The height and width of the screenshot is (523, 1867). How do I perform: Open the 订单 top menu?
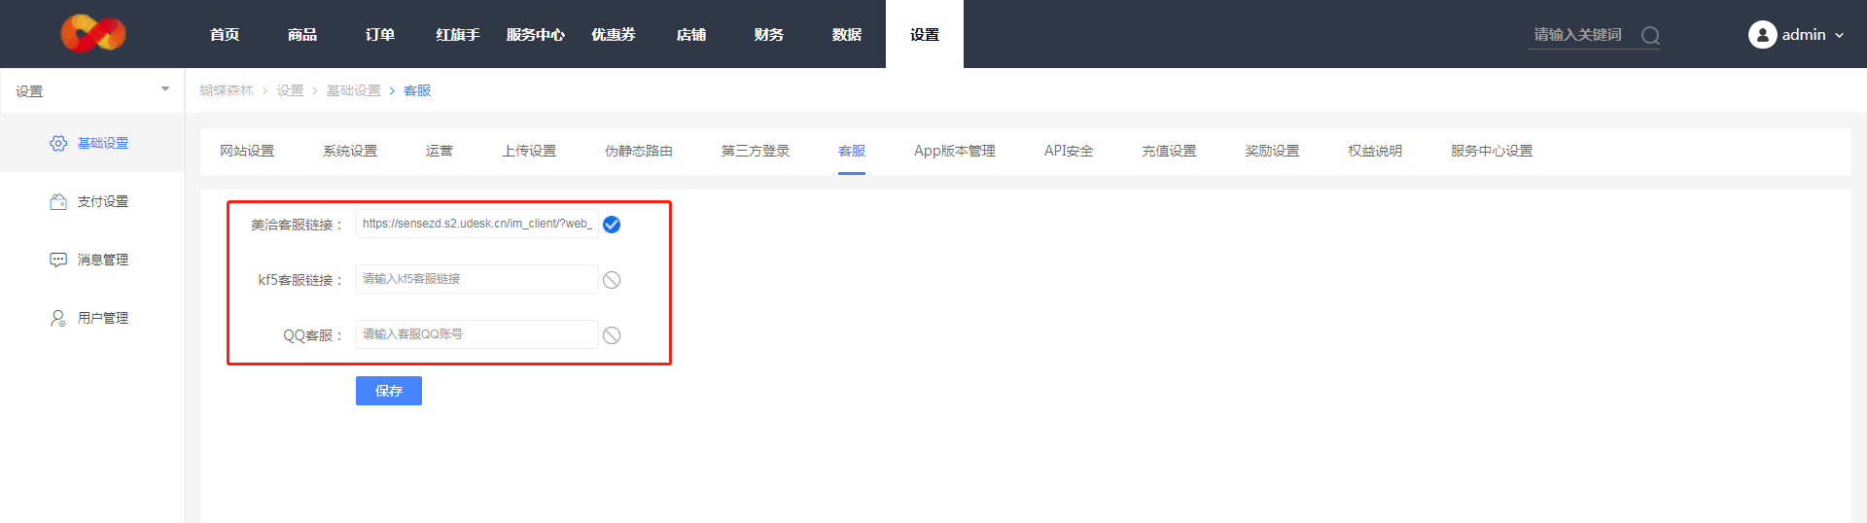pyautogui.click(x=380, y=34)
